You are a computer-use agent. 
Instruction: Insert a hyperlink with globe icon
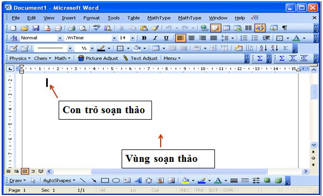[x=204, y=28]
